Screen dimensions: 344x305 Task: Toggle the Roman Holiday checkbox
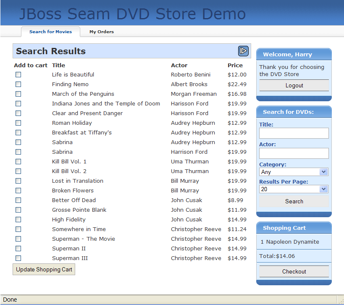[18, 123]
